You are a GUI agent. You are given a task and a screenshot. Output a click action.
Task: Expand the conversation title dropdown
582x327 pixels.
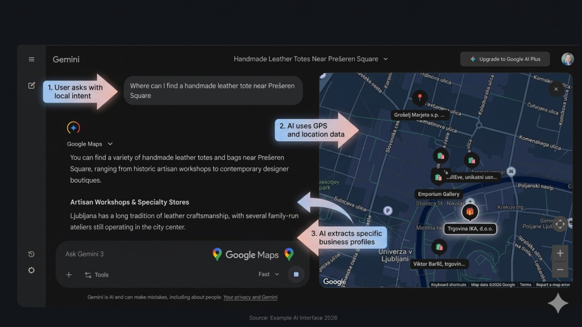coord(385,59)
